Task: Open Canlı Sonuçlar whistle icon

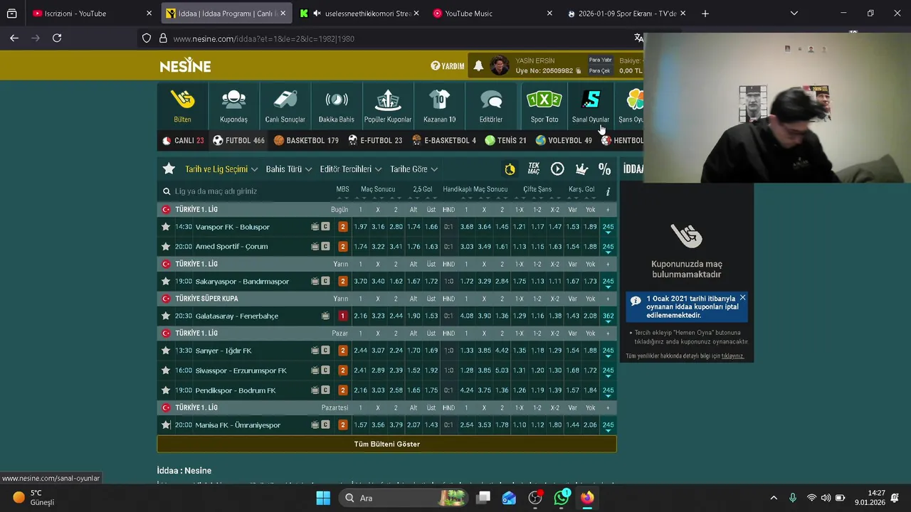Action: click(x=285, y=100)
